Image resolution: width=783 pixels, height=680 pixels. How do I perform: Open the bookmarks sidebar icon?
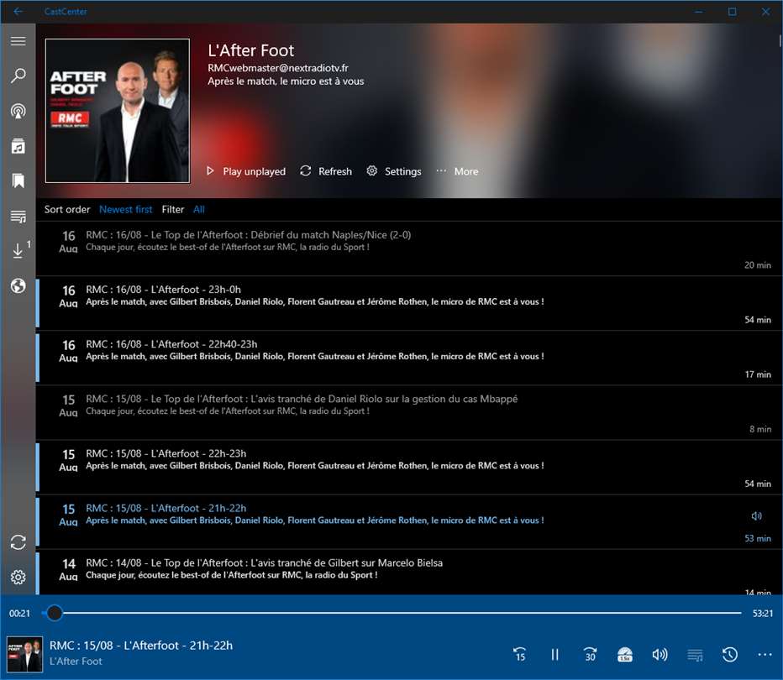click(x=18, y=180)
